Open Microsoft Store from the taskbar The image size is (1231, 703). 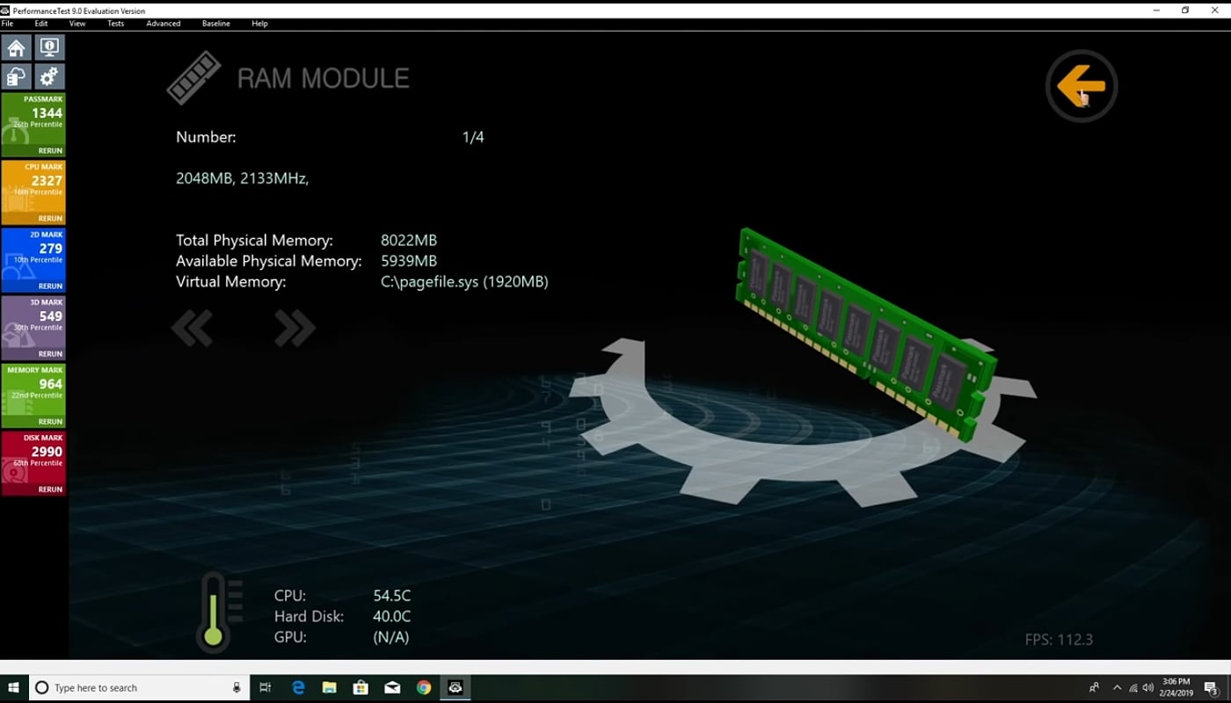point(361,687)
